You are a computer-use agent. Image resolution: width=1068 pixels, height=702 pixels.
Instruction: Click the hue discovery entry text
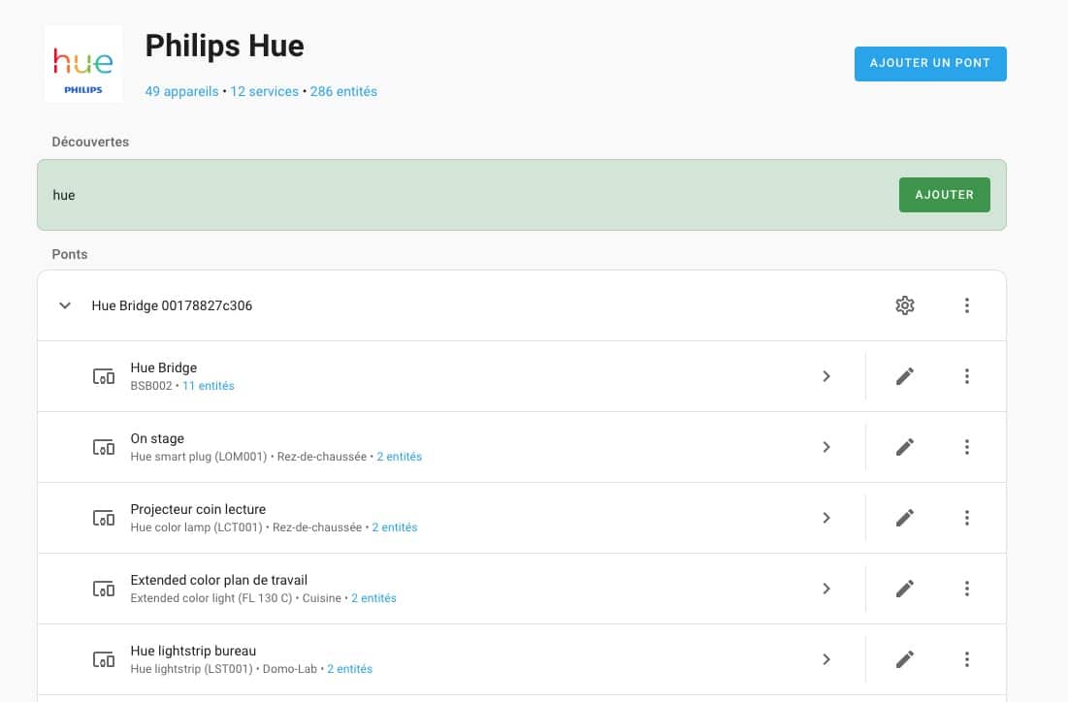point(64,196)
